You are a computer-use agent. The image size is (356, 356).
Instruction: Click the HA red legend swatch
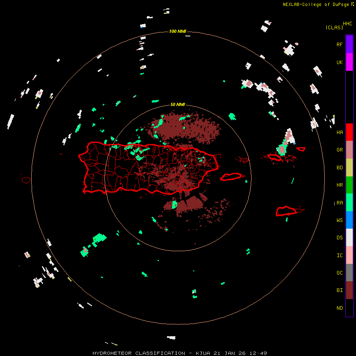[349, 132]
